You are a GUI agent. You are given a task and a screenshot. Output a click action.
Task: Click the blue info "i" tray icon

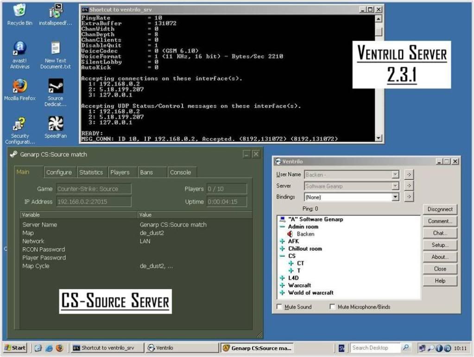(x=439, y=348)
